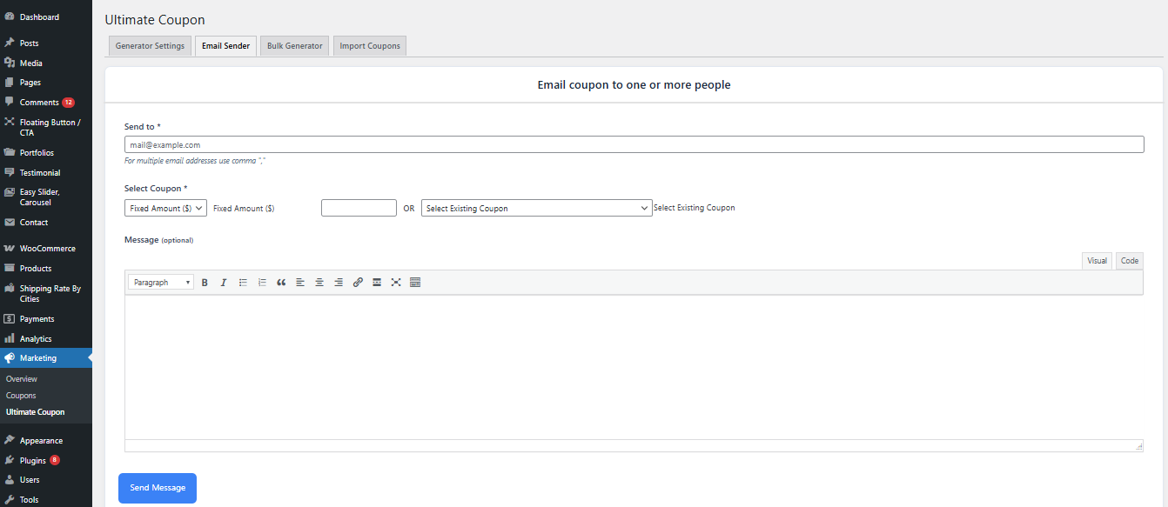This screenshot has width=1168, height=507.
Task: Open the Import Coupons tab
Action: point(370,46)
